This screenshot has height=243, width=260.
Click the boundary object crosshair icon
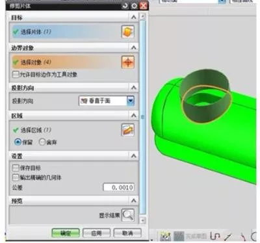pyautogui.click(x=127, y=62)
